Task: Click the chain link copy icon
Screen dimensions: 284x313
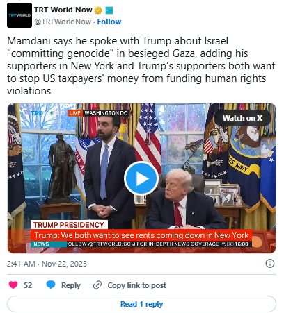Action: pos(97,285)
